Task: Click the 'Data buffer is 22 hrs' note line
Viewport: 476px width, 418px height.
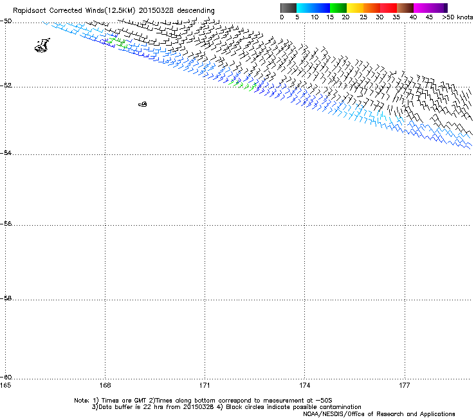Action: click(226, 407)
